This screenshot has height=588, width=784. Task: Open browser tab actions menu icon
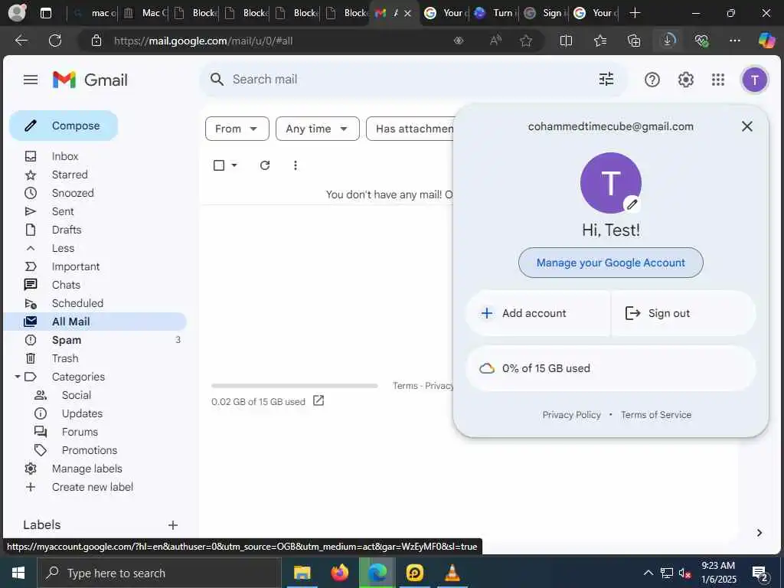[45, 13]
